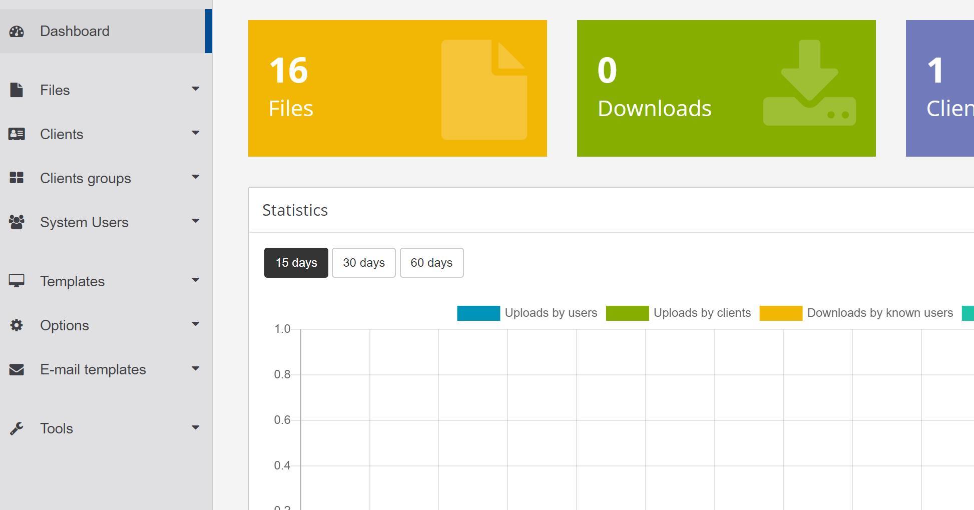Screen dimensions: 974x510
Task: Open the Dashboard menu item
Action: click(x=106, y=31)
